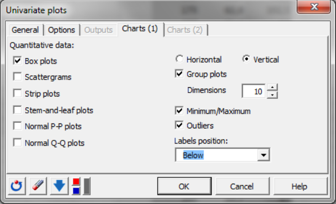Open the Labels position dropdown arrow
The width and height of the screenshot is (336, 204).
pyautogui.click(x=264, y=155)
